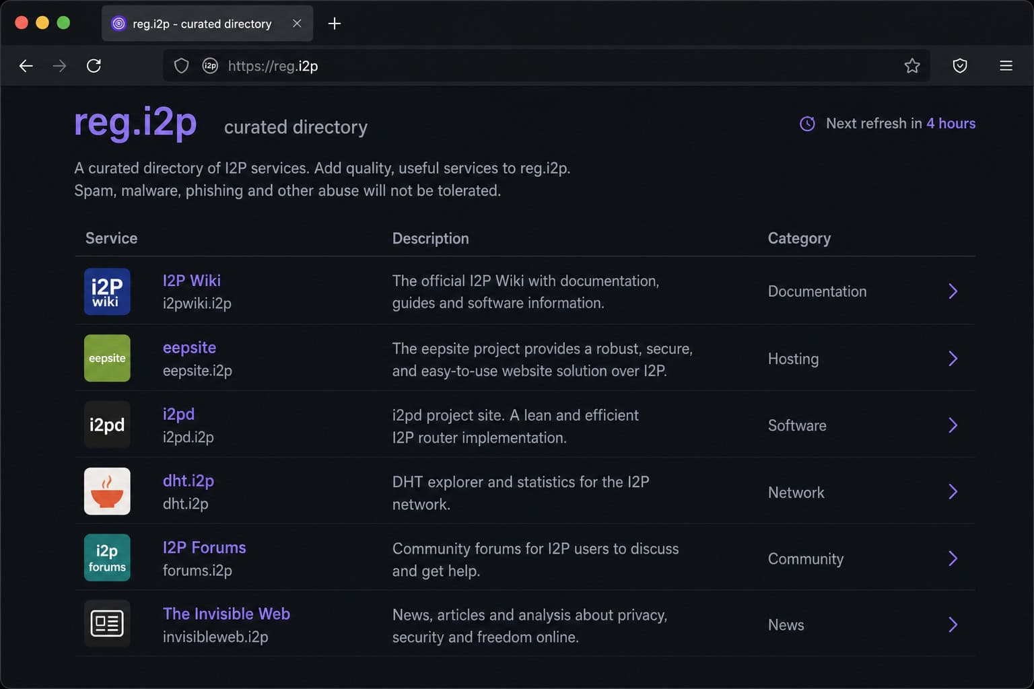Click the i2pd logo tile
The width and height of the screenshot is (1034, 689).
coord(107,425)
